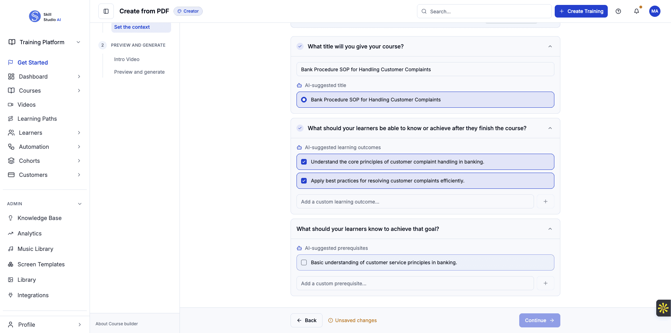Image resolution: width=671 pixels, height=333 pixels.
Task: Select the Learning Paths icon
Action: [x=11, y=119]
